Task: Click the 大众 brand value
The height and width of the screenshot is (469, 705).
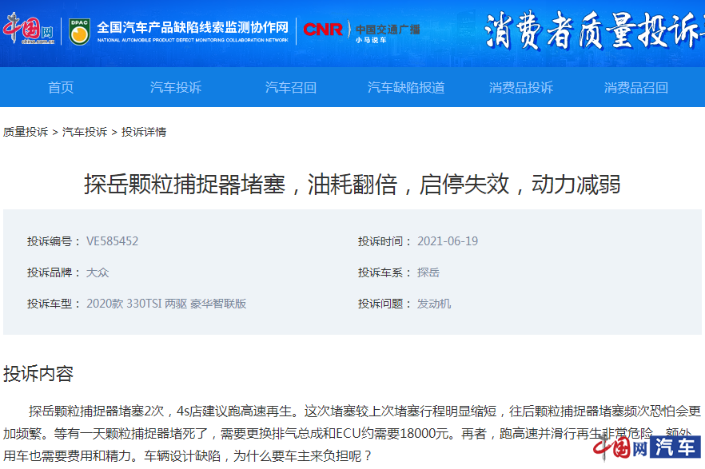Action: pos(98,272)
